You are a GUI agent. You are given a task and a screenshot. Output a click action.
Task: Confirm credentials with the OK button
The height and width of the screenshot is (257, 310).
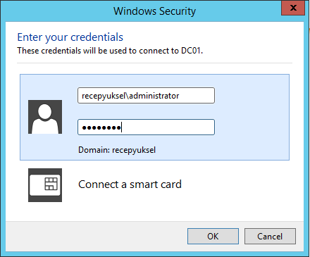coord(213,237)
